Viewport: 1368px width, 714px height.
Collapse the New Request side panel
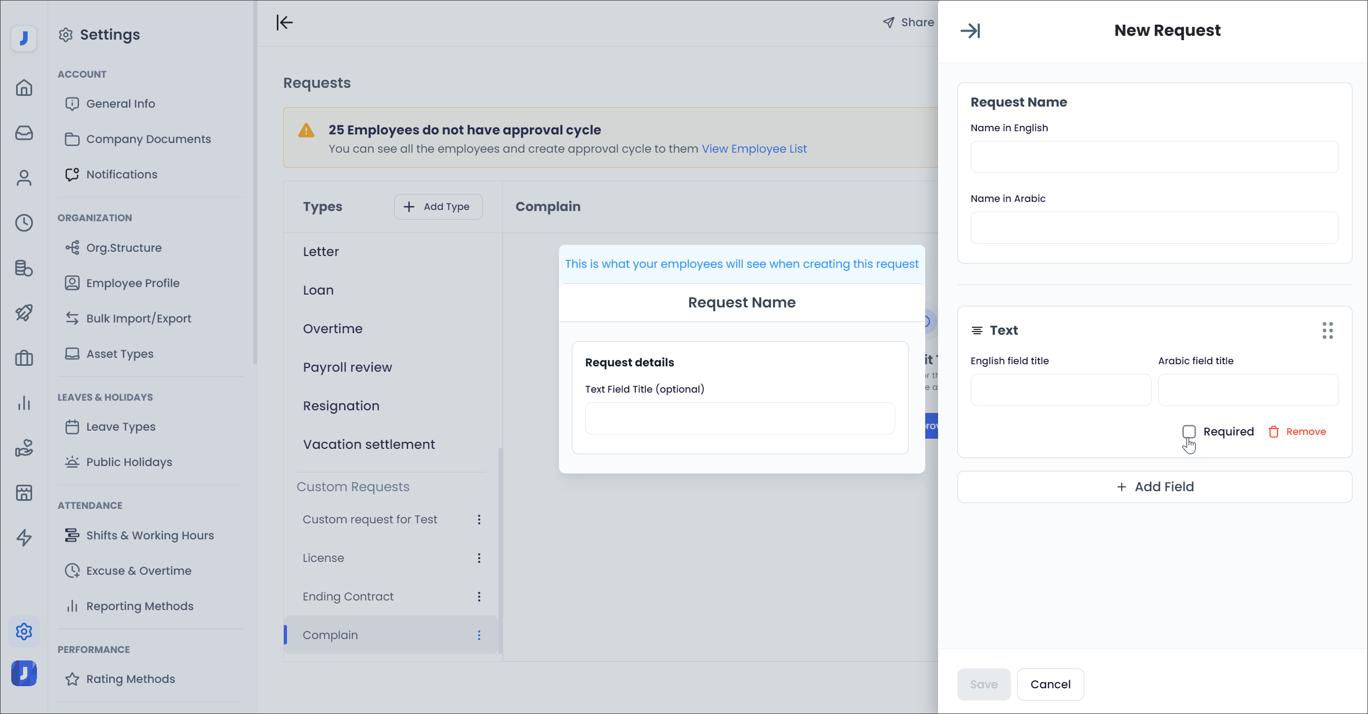pyautogui.click(x=971, y=31)
